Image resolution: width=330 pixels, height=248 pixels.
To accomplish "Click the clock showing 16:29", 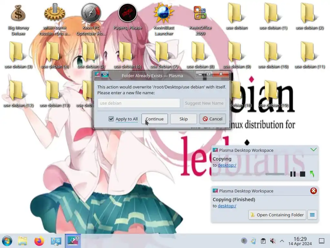I will click(x=300, y=241).
